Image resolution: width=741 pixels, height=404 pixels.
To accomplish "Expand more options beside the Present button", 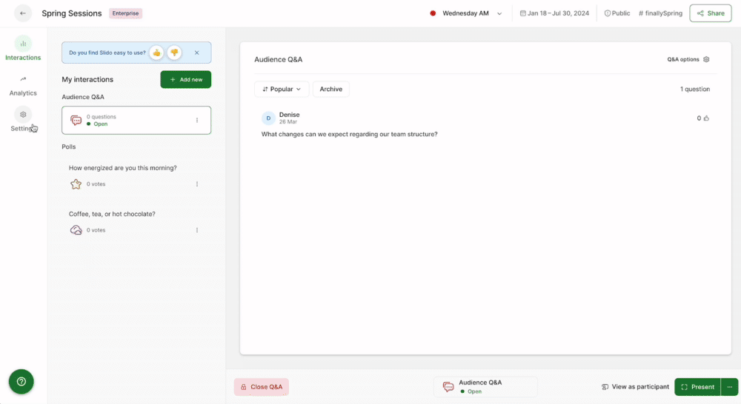I will pyautogui.click(x=730, y=387).
